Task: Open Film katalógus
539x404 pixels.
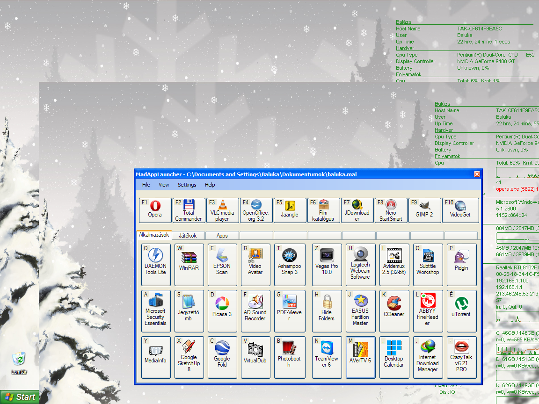Action: [323, 210]
